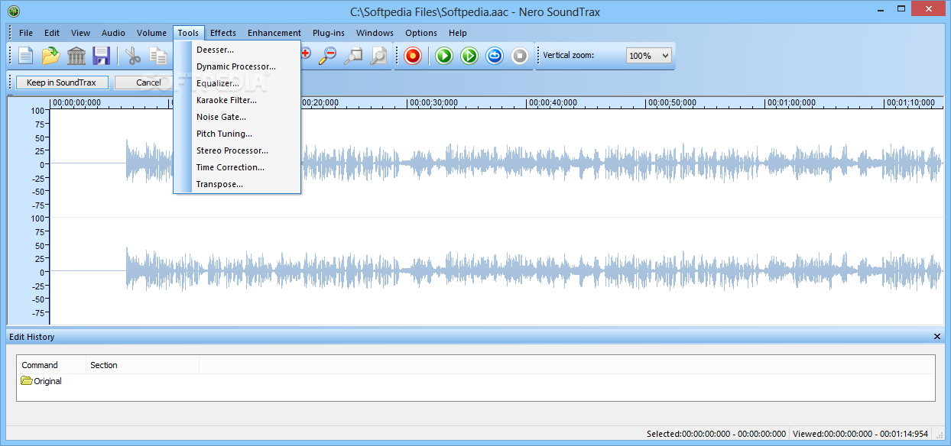Screen dimensions: 951x446
Task: Open Noise Gate... from Tools menu
Action: click(x=237, y=117)
